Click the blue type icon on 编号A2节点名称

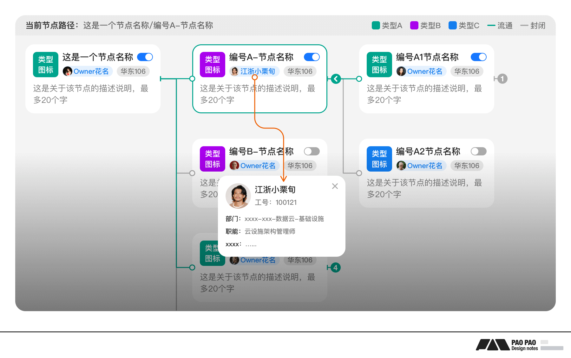pyautogui.click(x=379, y=159)
